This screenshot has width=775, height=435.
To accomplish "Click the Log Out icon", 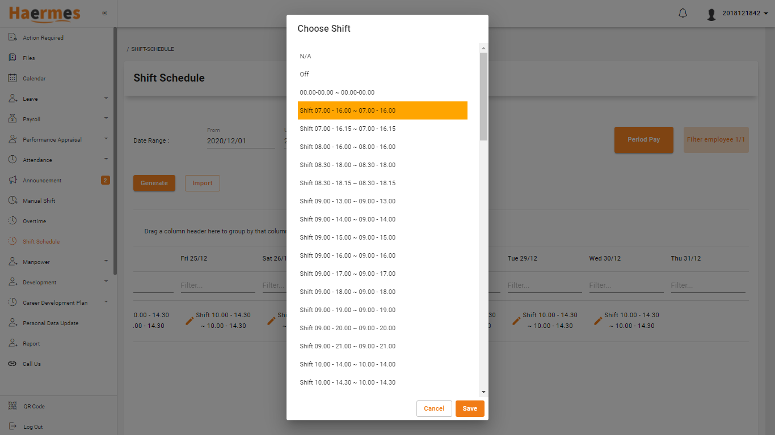I will [12, 427].
